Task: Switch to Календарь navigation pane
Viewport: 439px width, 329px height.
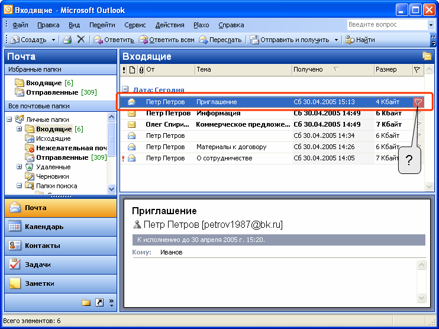Action: 60,227
